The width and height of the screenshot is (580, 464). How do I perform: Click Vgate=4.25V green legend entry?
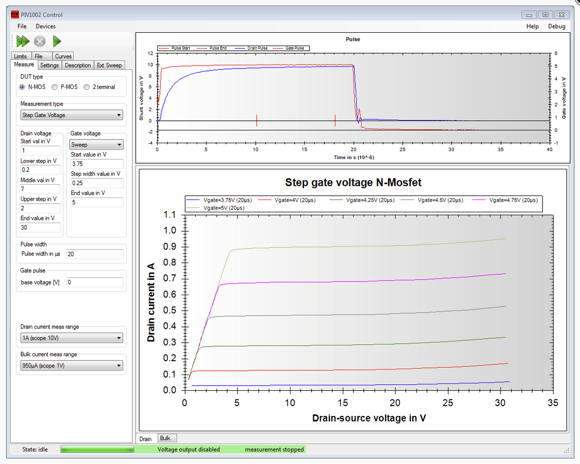coord(362,200)
